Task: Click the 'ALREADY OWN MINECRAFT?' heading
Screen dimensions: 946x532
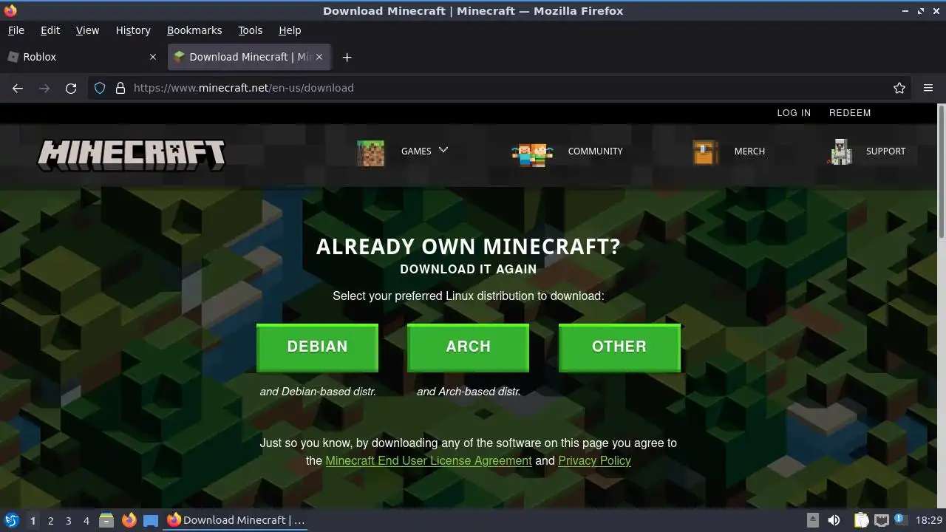Action: click(x=468, y=246)
